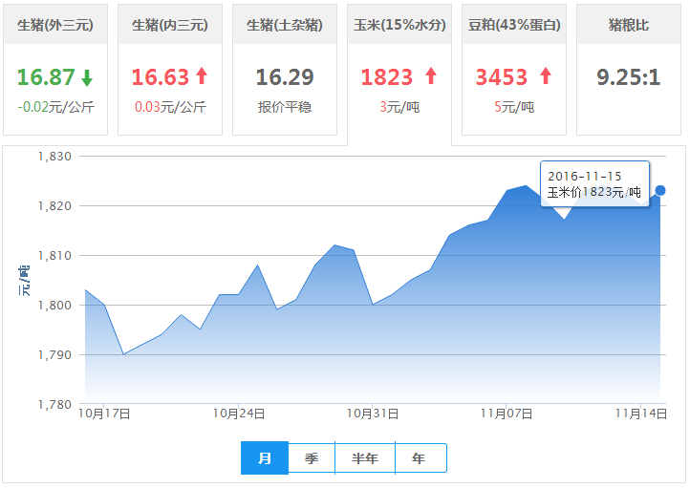
Task: Click the 10月24日 axis label
Action: coord(239,414)
